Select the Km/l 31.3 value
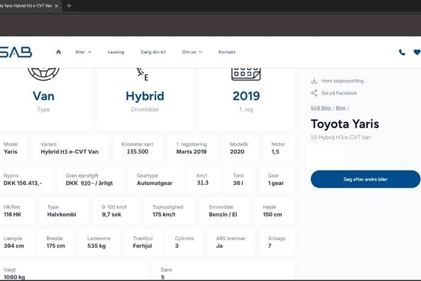The image size is (421, 281). point(202,182)
